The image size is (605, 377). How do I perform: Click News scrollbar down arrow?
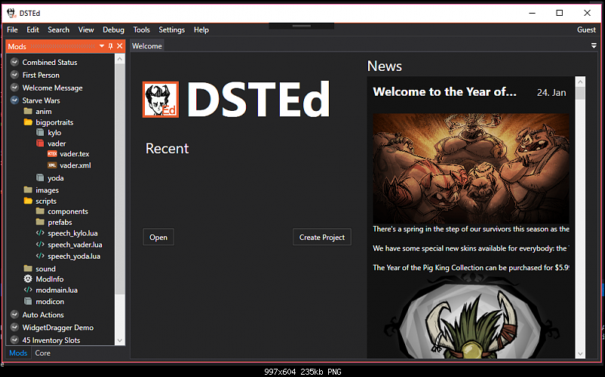pyautogui.click(x=580, y=354)
